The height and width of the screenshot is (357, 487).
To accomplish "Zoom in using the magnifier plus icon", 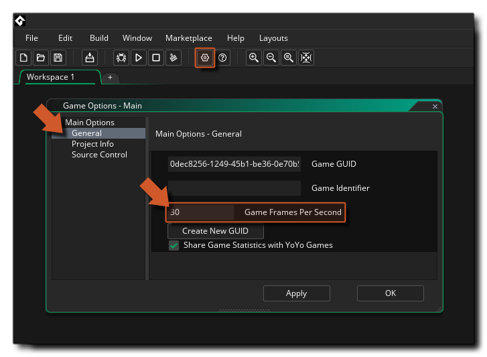I will tap(254, 58).
